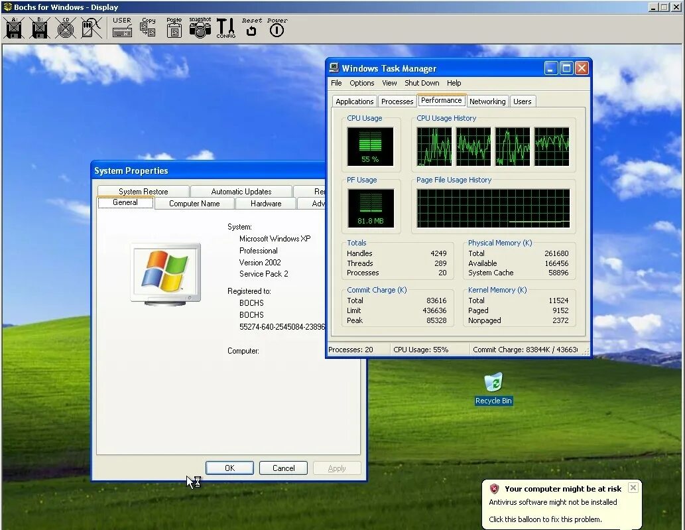Viewport: 685px width, 530px height.
Task: Click the last CPU Usage History graph
Action: point(552,147)
